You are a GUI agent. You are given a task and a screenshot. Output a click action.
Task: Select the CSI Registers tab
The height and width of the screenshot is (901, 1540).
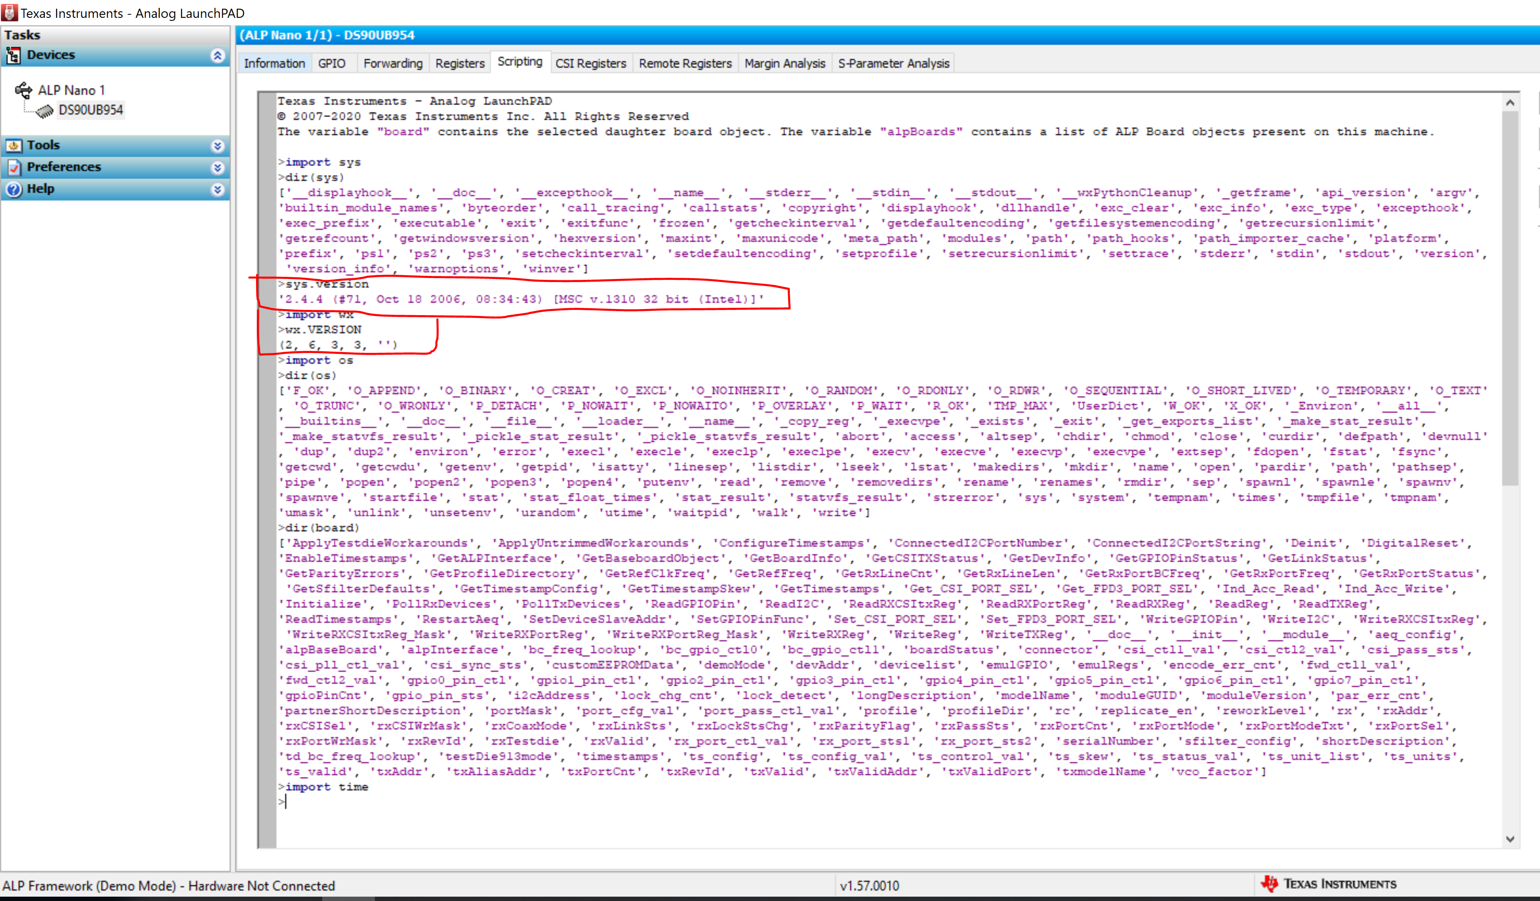tap(590, 64)
